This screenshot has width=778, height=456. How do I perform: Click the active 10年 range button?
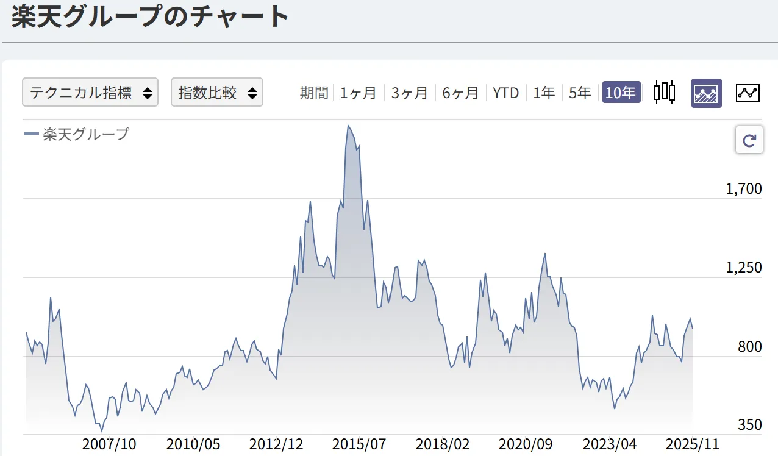621,93
